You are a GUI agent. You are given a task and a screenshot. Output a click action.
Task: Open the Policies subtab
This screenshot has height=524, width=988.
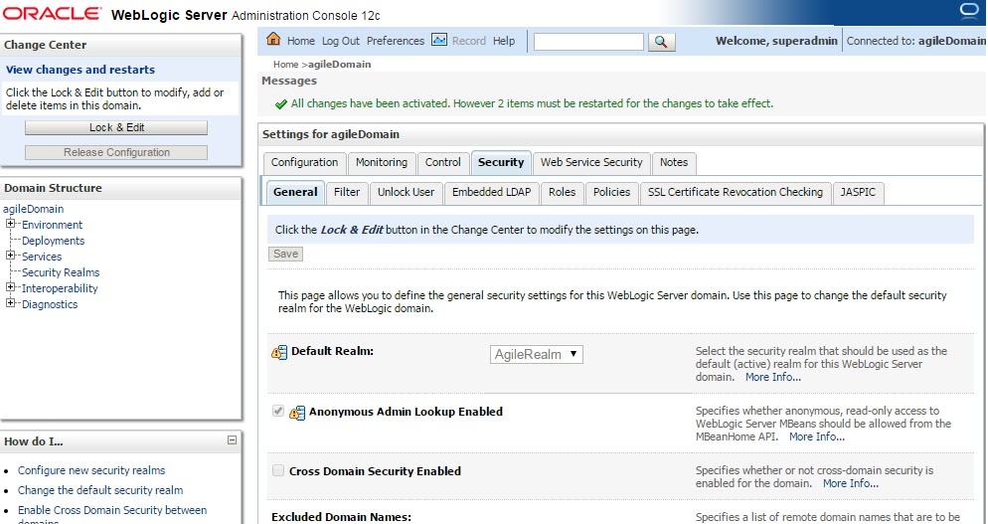coord(611,192)
